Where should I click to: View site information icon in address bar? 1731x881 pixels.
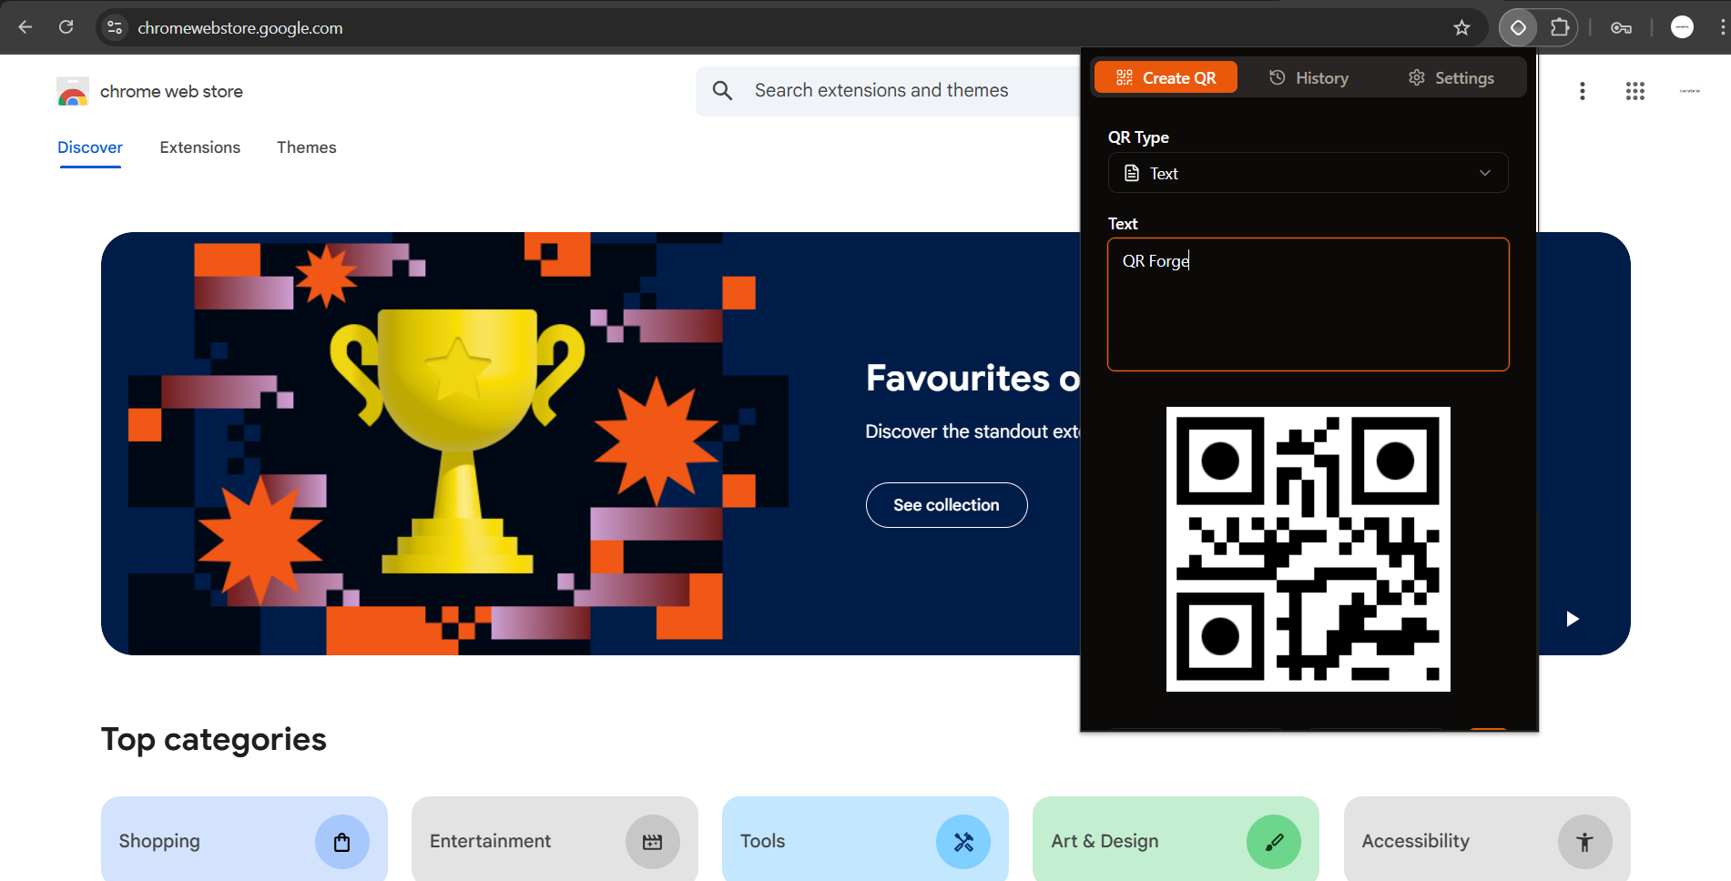point(115,27)
